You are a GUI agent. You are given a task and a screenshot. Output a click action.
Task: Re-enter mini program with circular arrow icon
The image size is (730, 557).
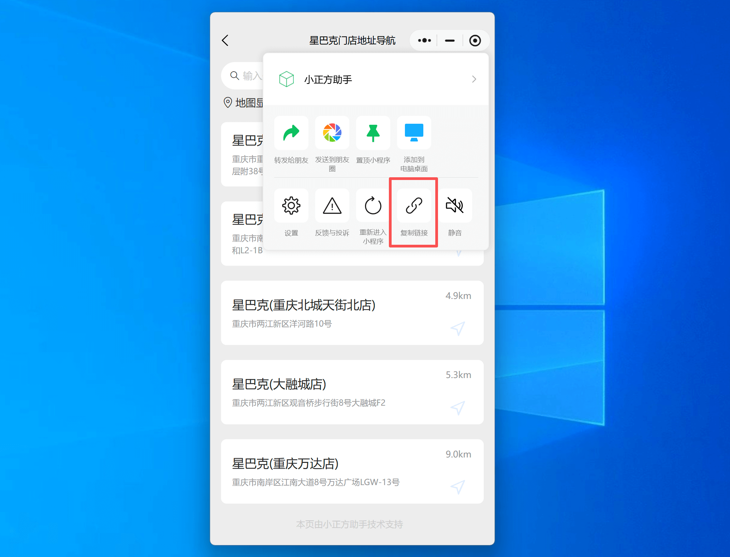pos(373,206)
